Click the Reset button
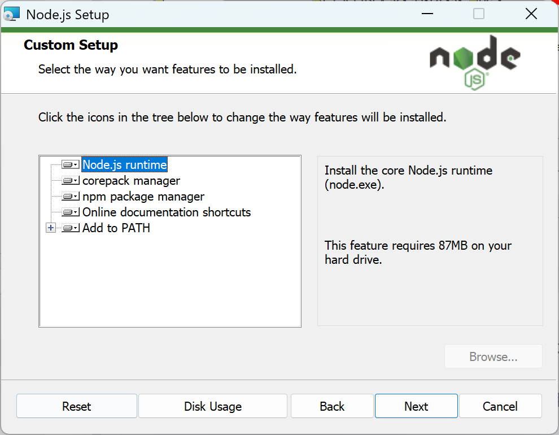The image size is (559, 435). (77, 406)
